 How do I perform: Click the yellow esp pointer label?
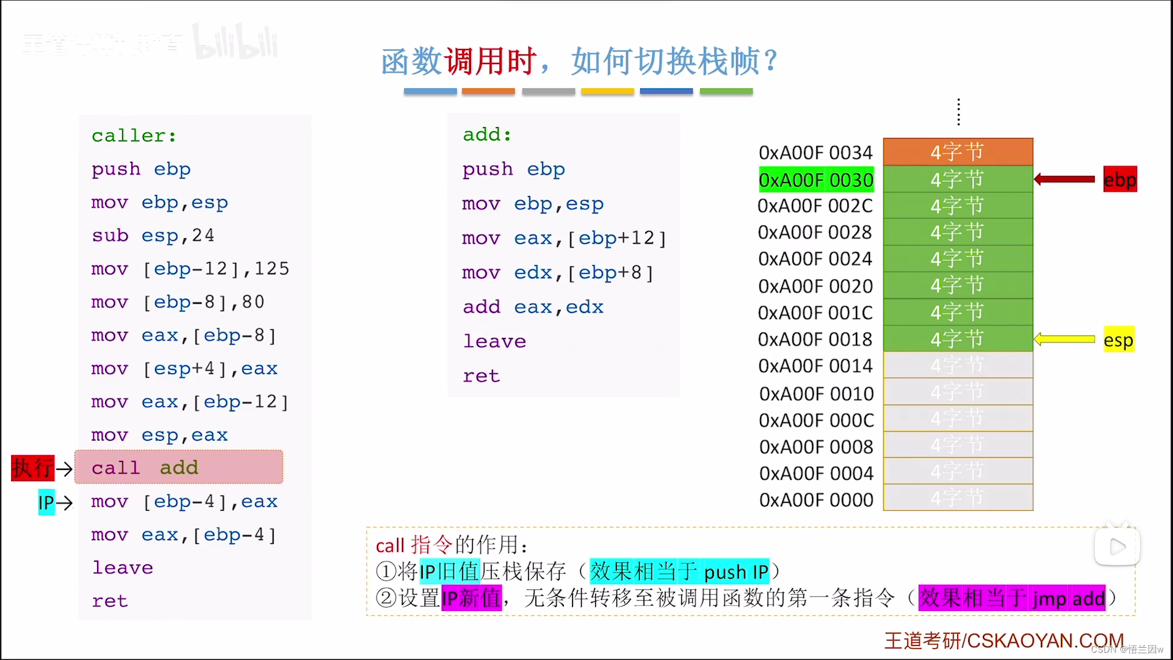pyautogui.click(x=1118, y=340)
